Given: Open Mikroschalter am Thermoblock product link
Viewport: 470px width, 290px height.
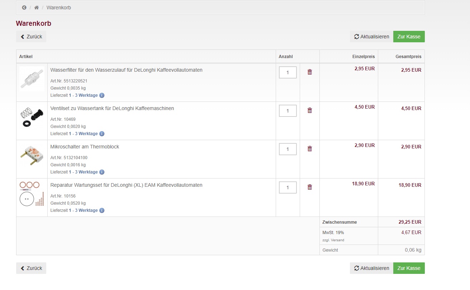Looking at the screenshot, I should [x=85, y=147].
